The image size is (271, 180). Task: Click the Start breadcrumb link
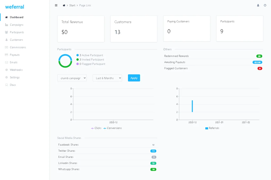point(72,5)
